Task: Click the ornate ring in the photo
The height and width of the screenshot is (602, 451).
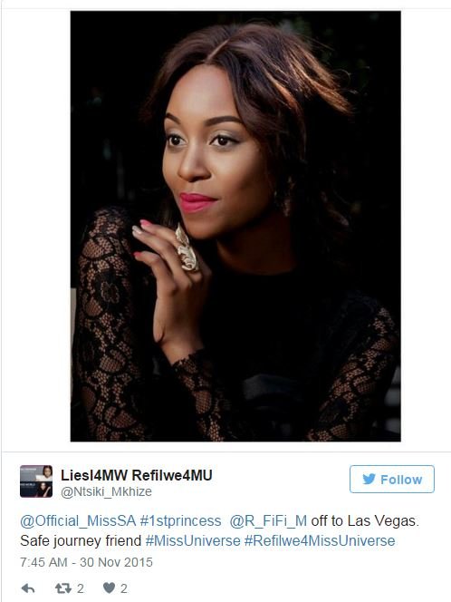Action: coord(186,248)
